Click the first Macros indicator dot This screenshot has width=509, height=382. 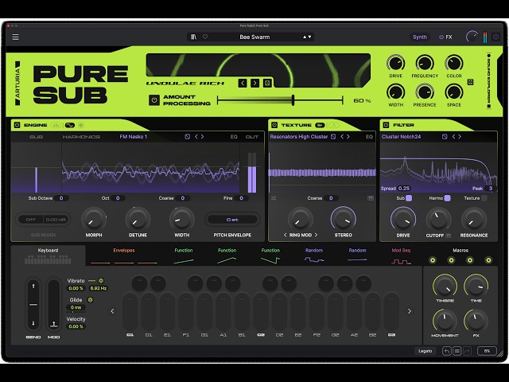click(433, 260)
